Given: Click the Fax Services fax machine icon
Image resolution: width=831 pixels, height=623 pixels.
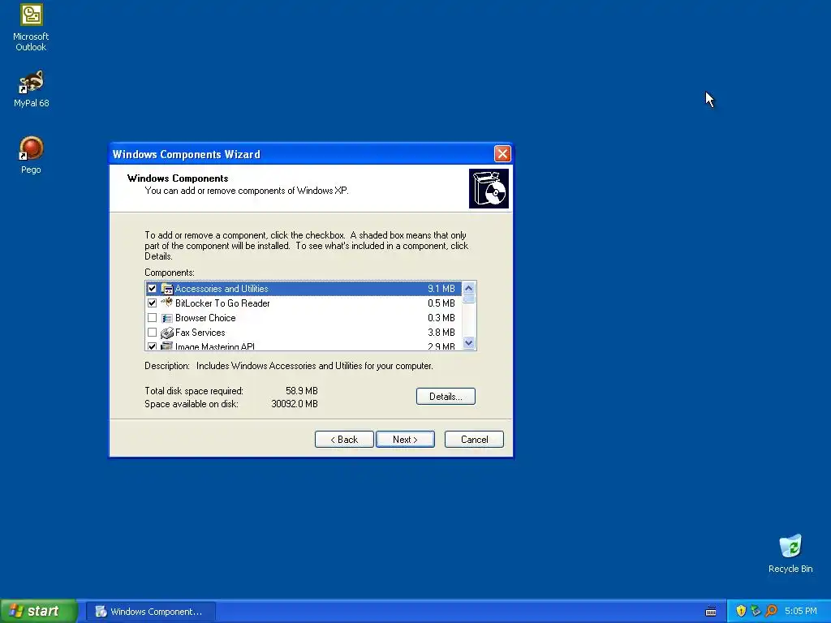Looking at the screenshot, I should point(167,333).
